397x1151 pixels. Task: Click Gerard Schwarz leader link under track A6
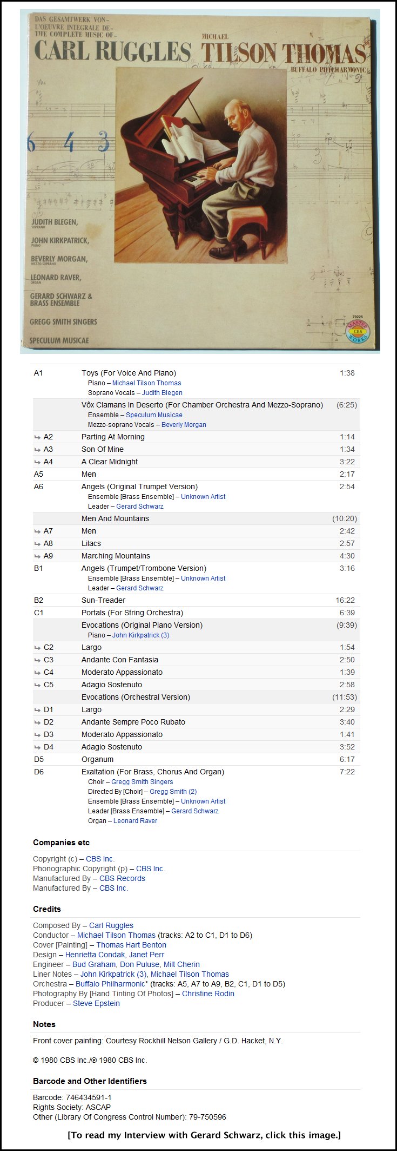pos(139,507)
